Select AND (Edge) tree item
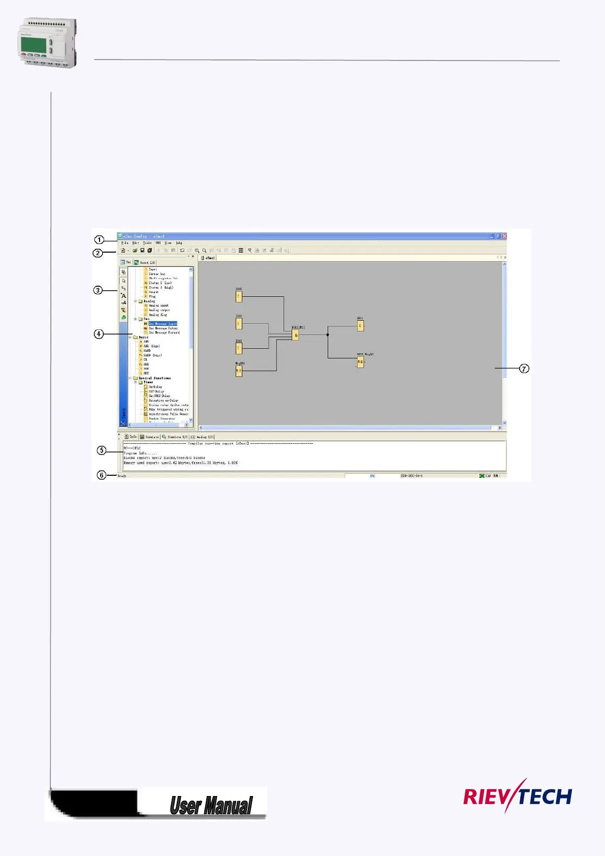Screen dimensions: 605x856 point(151,346)
